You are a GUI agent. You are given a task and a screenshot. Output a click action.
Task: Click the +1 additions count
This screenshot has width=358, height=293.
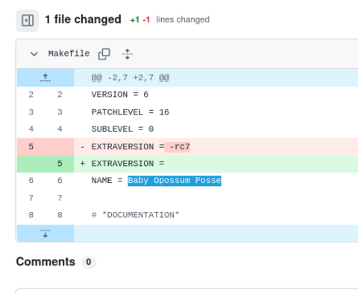[135, 20]
